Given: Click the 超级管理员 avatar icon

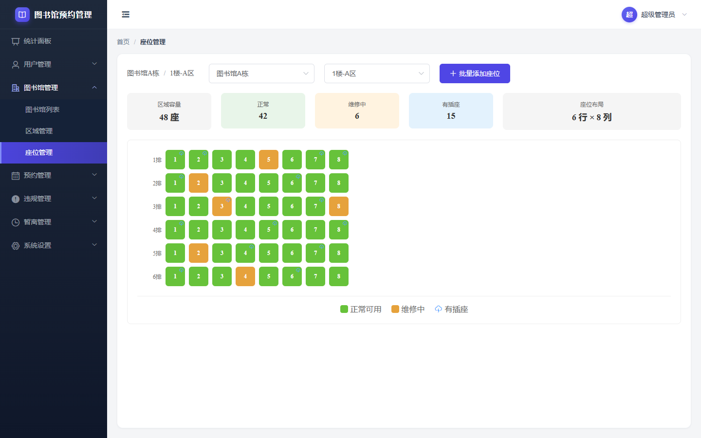Looking at the screenshot, I should pyautogui.click(x=629, y=15).
